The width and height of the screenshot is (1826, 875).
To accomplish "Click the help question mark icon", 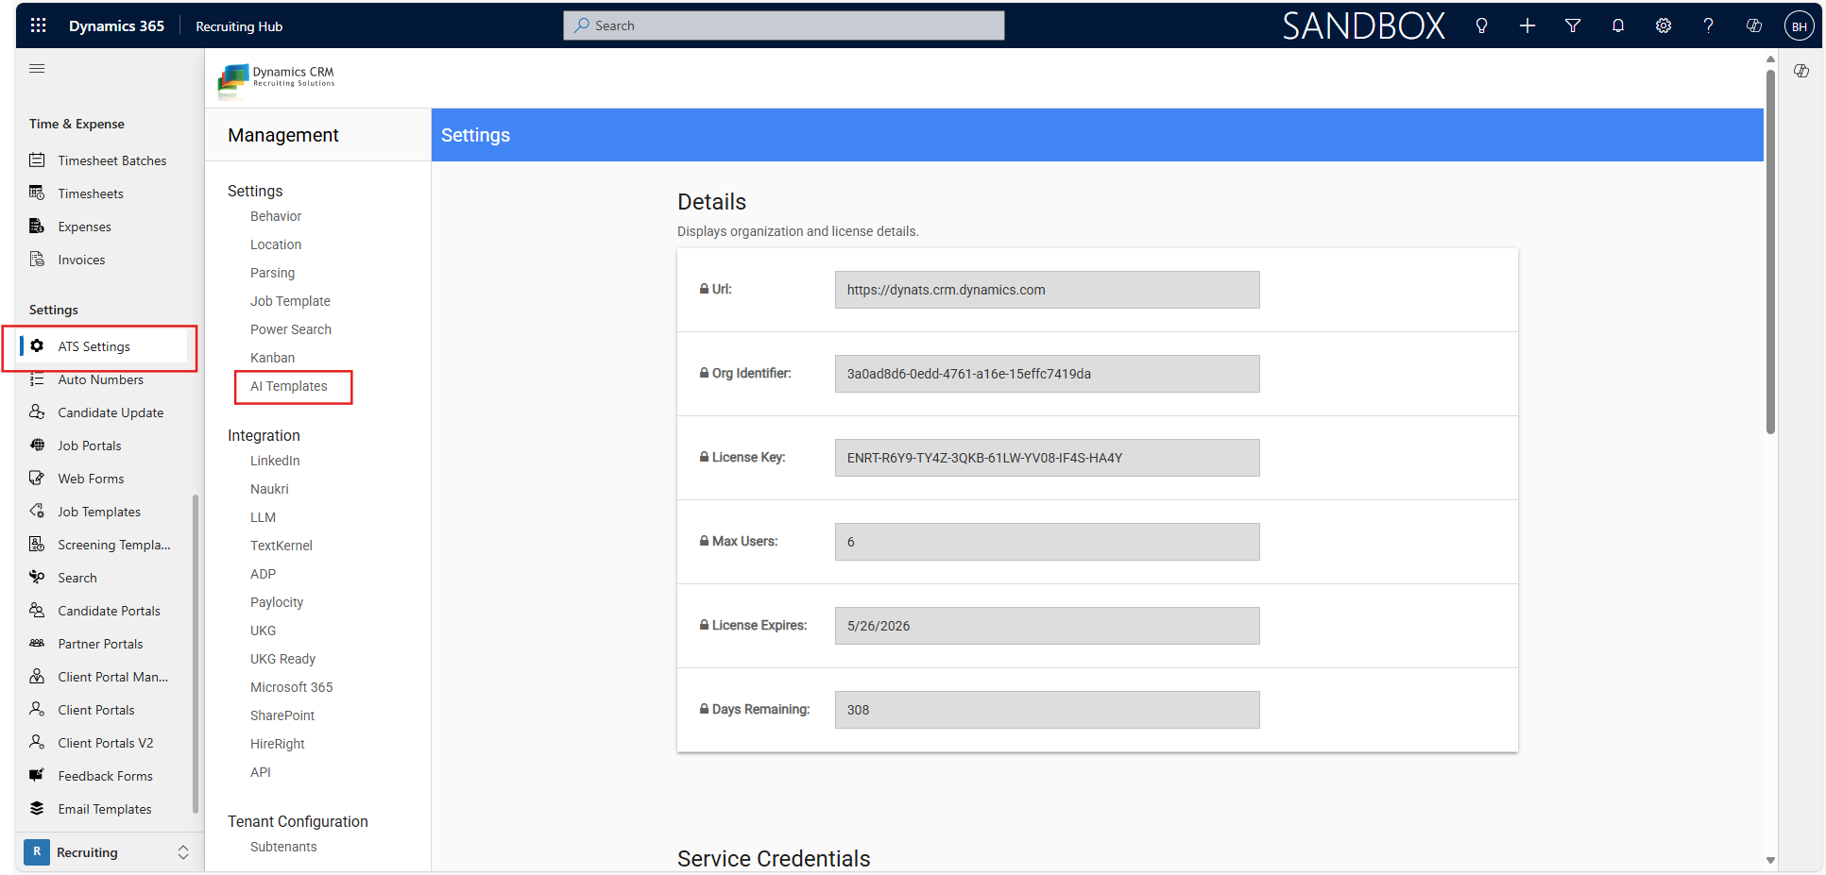I will click(1708, 25).
